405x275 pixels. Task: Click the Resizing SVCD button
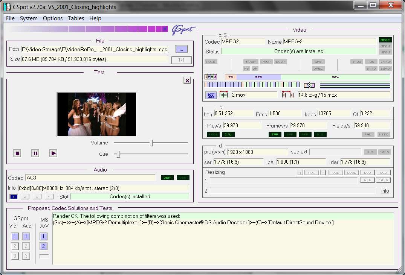coord(352,173)
